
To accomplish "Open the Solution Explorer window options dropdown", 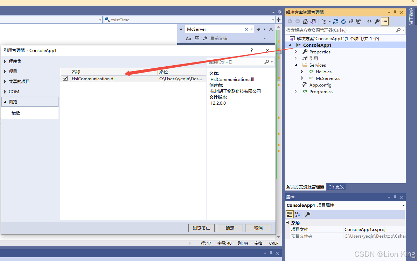I will click(x=389, y=12).
